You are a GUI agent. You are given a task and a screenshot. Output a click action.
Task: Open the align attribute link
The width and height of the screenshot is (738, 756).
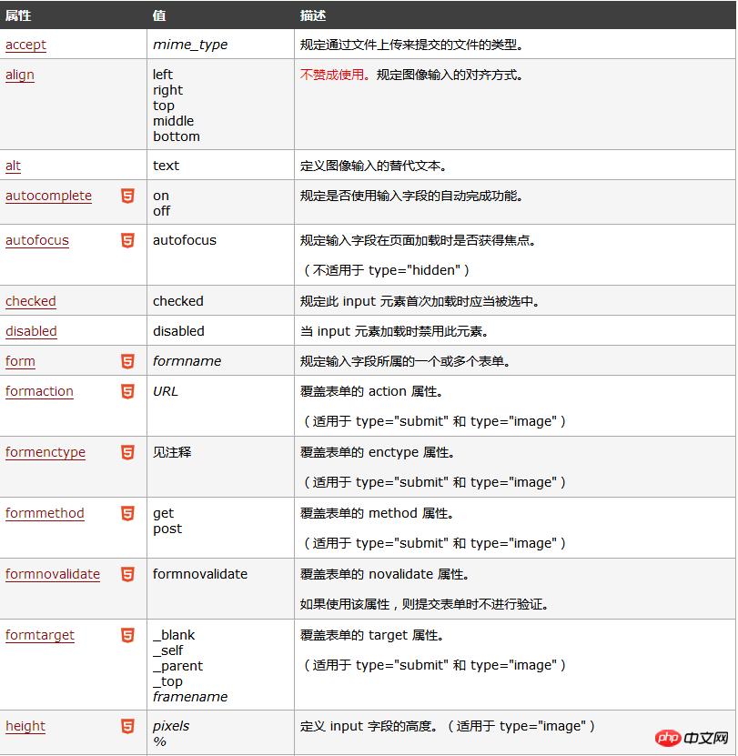[20, 75]
